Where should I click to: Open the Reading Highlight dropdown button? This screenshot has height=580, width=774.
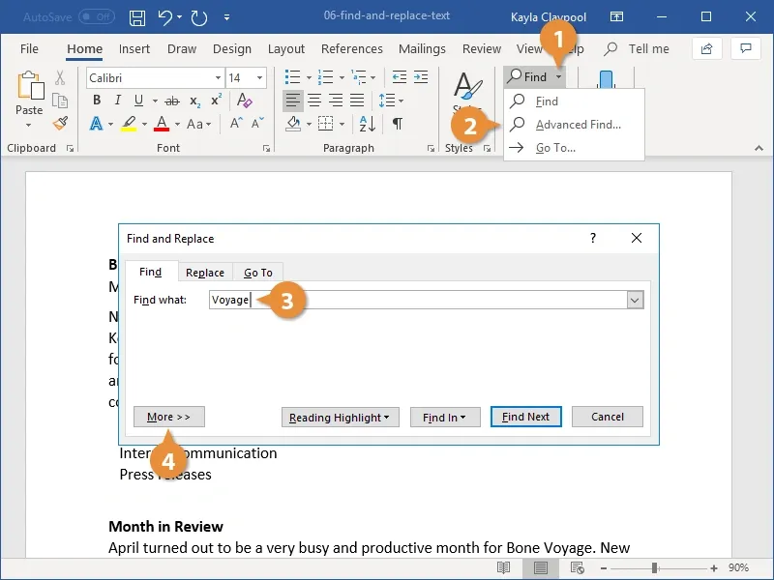(x=341, y=418)
